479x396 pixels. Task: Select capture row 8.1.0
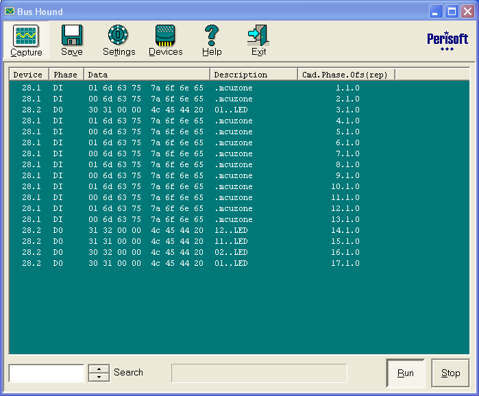pyautogui.click(x=239, y=165)
